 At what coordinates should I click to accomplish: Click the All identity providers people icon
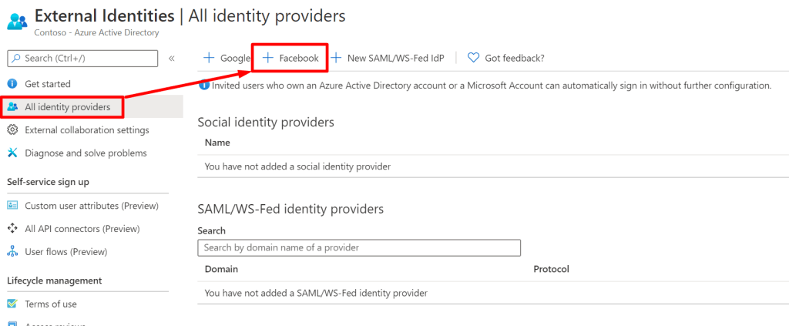tap(12, 107)
